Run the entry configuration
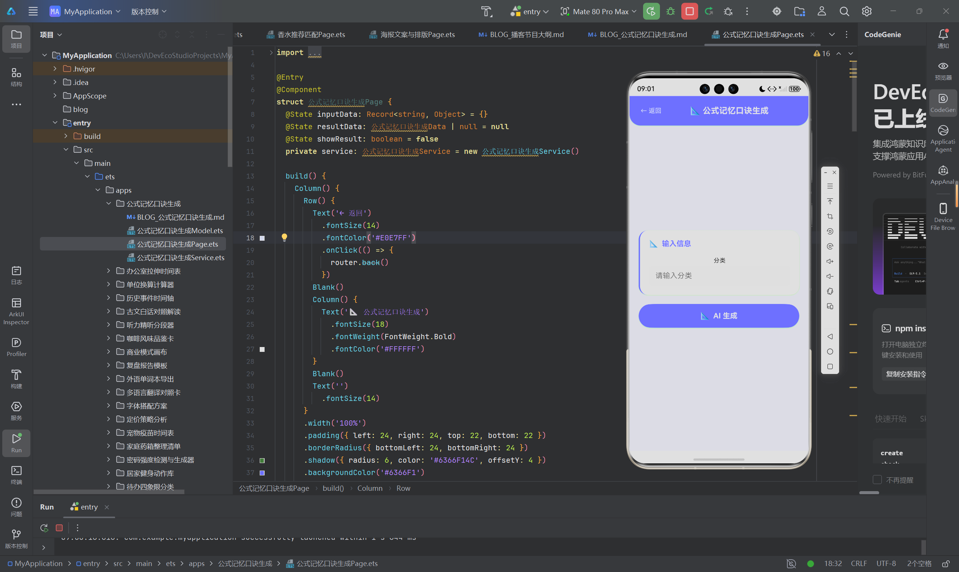 click(651, 11)
